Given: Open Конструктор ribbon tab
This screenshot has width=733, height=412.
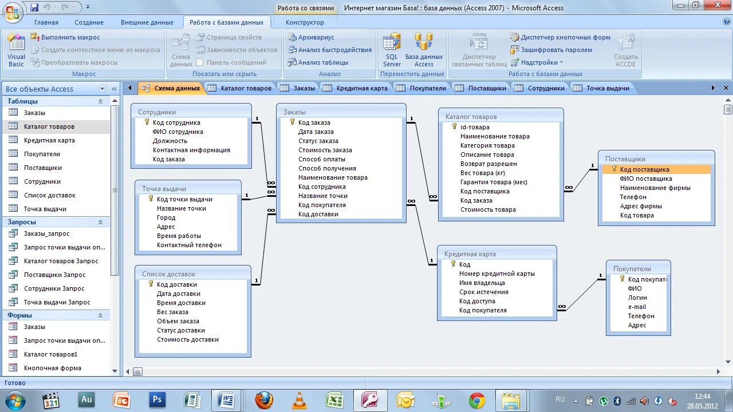Looking at the screenshot, I should point(305,22).
